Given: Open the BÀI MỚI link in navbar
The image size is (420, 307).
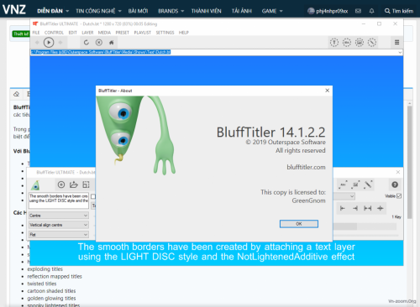Looking at the screenshot, I should (x=138, y=11).
